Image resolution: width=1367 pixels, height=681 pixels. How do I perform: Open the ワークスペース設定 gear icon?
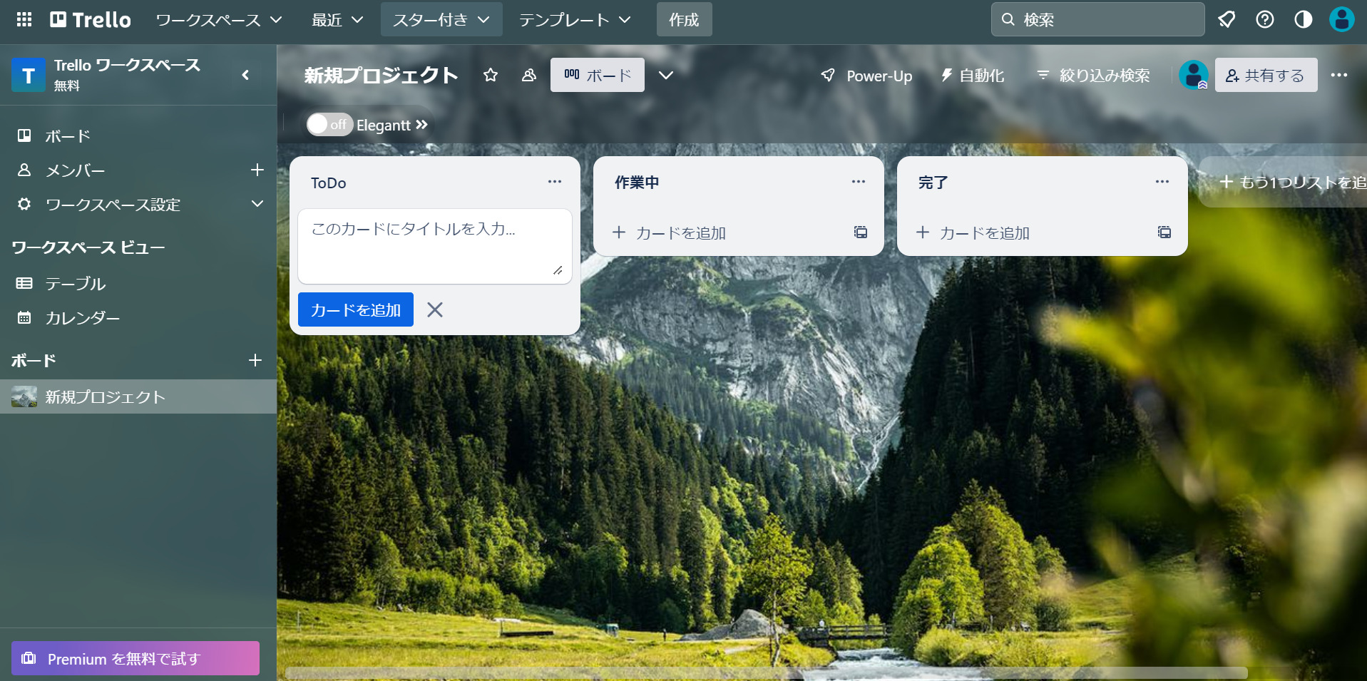pyautogui.click(x=24, y=205)
